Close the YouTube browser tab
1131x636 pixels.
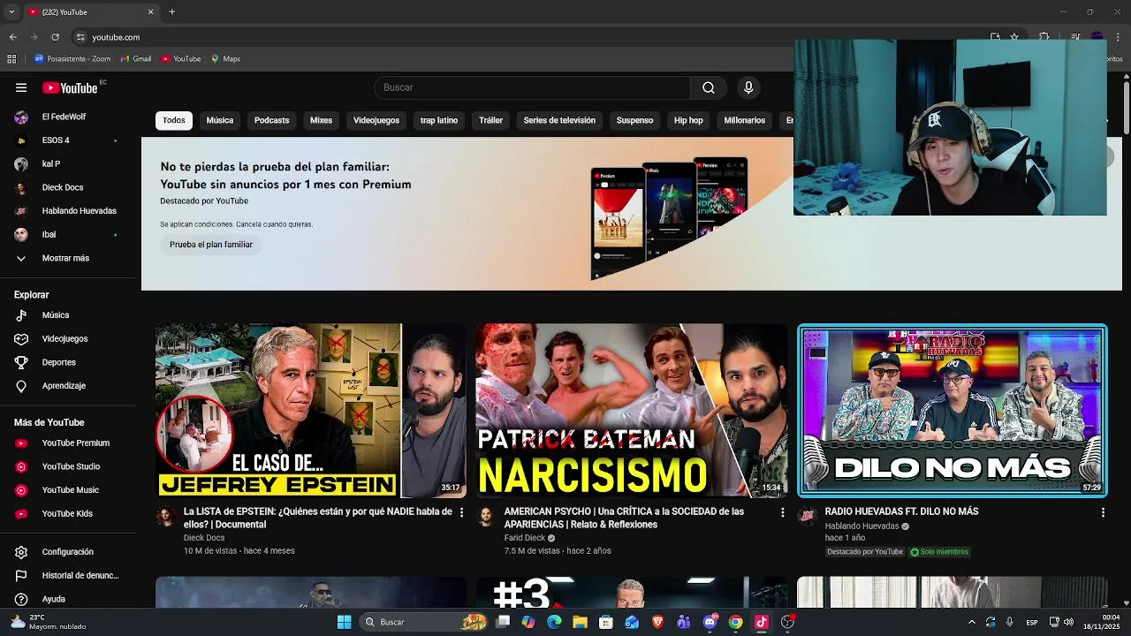pyautogui.click(x=150, y=11)
